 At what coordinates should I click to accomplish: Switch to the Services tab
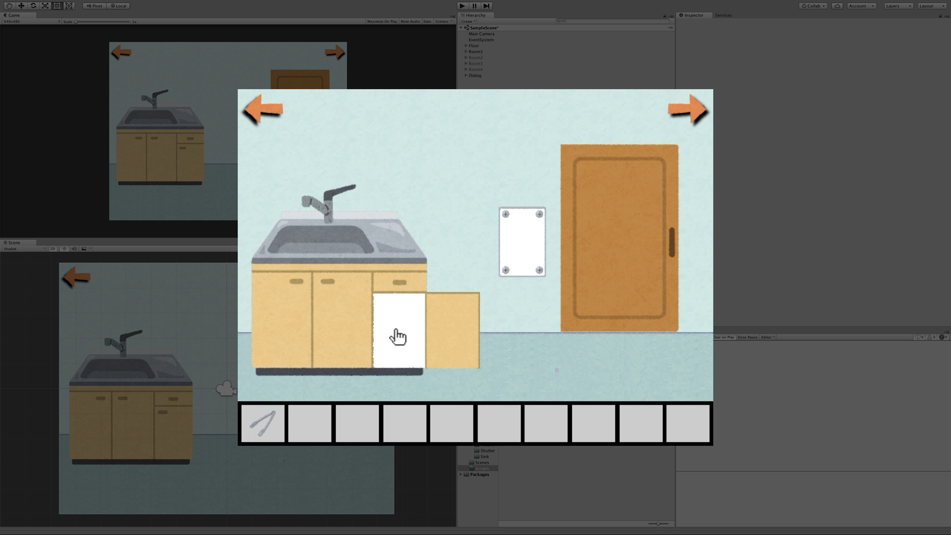(723, 15)
